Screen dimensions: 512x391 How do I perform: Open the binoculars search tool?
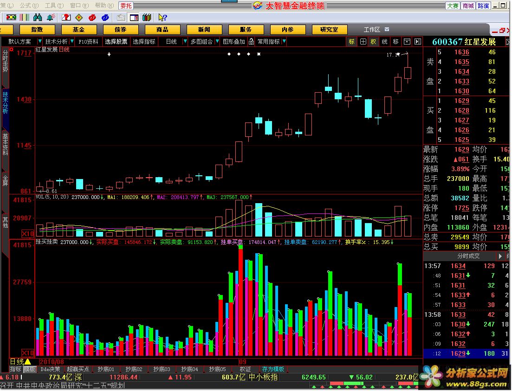[x=38, y=17]
